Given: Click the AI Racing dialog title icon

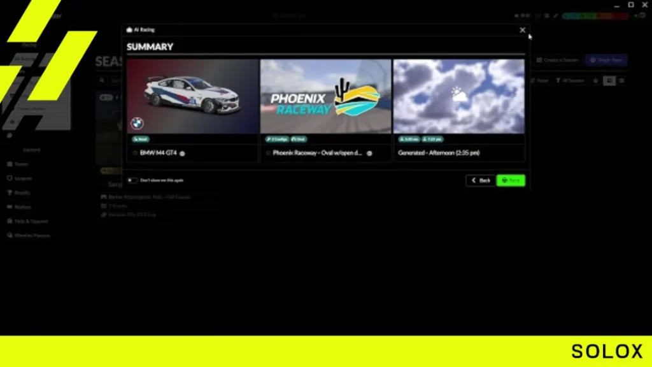Looking at the screenshot, I should pyautogui.click(x=129, y=29).
